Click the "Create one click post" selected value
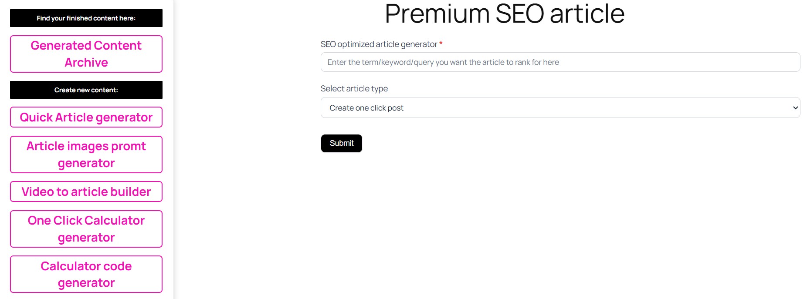 pos(366,108)
